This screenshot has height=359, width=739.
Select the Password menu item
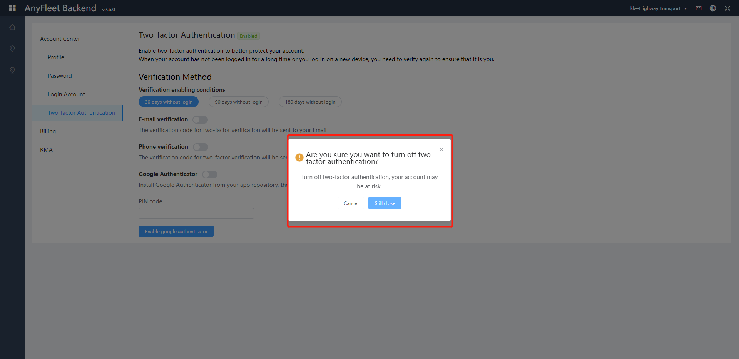click(x=60, y=75)
